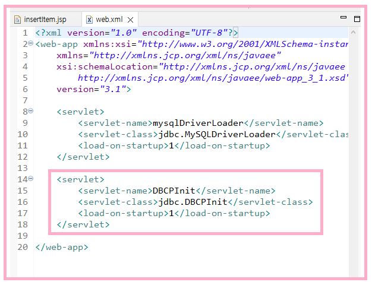Click the xml declaration on line 1
372x282 pixels.
pyautogui.click(x=137, y=33)
